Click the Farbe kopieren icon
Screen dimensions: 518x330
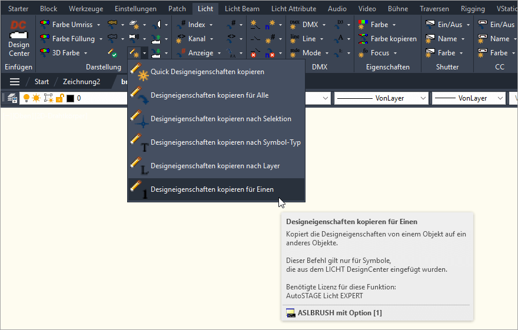[362, 39]
